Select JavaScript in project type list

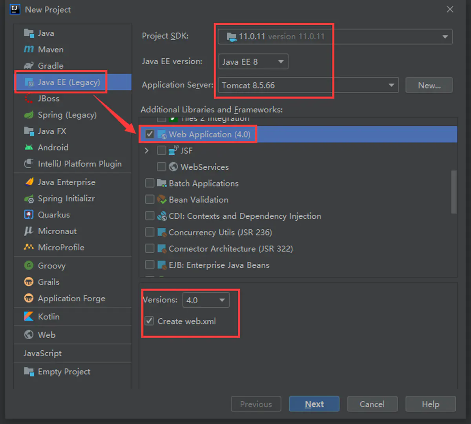(42, 353)
